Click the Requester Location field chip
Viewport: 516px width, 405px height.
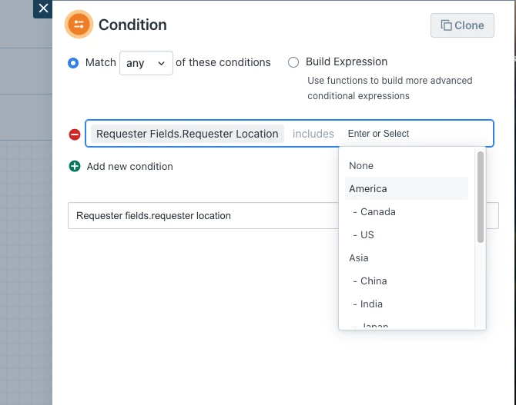(187, 134)
